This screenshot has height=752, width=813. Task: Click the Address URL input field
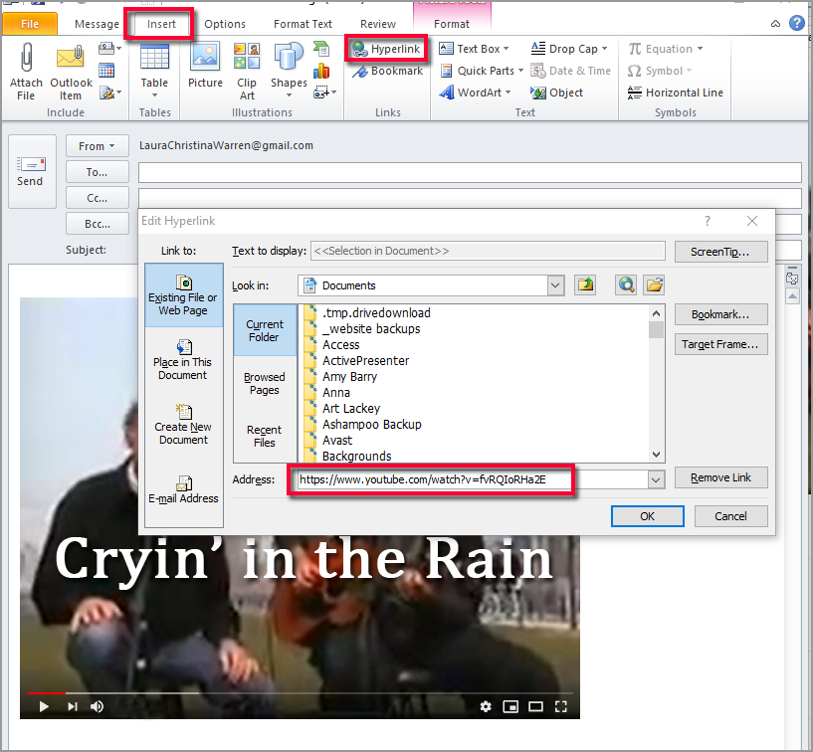point(472,479)
